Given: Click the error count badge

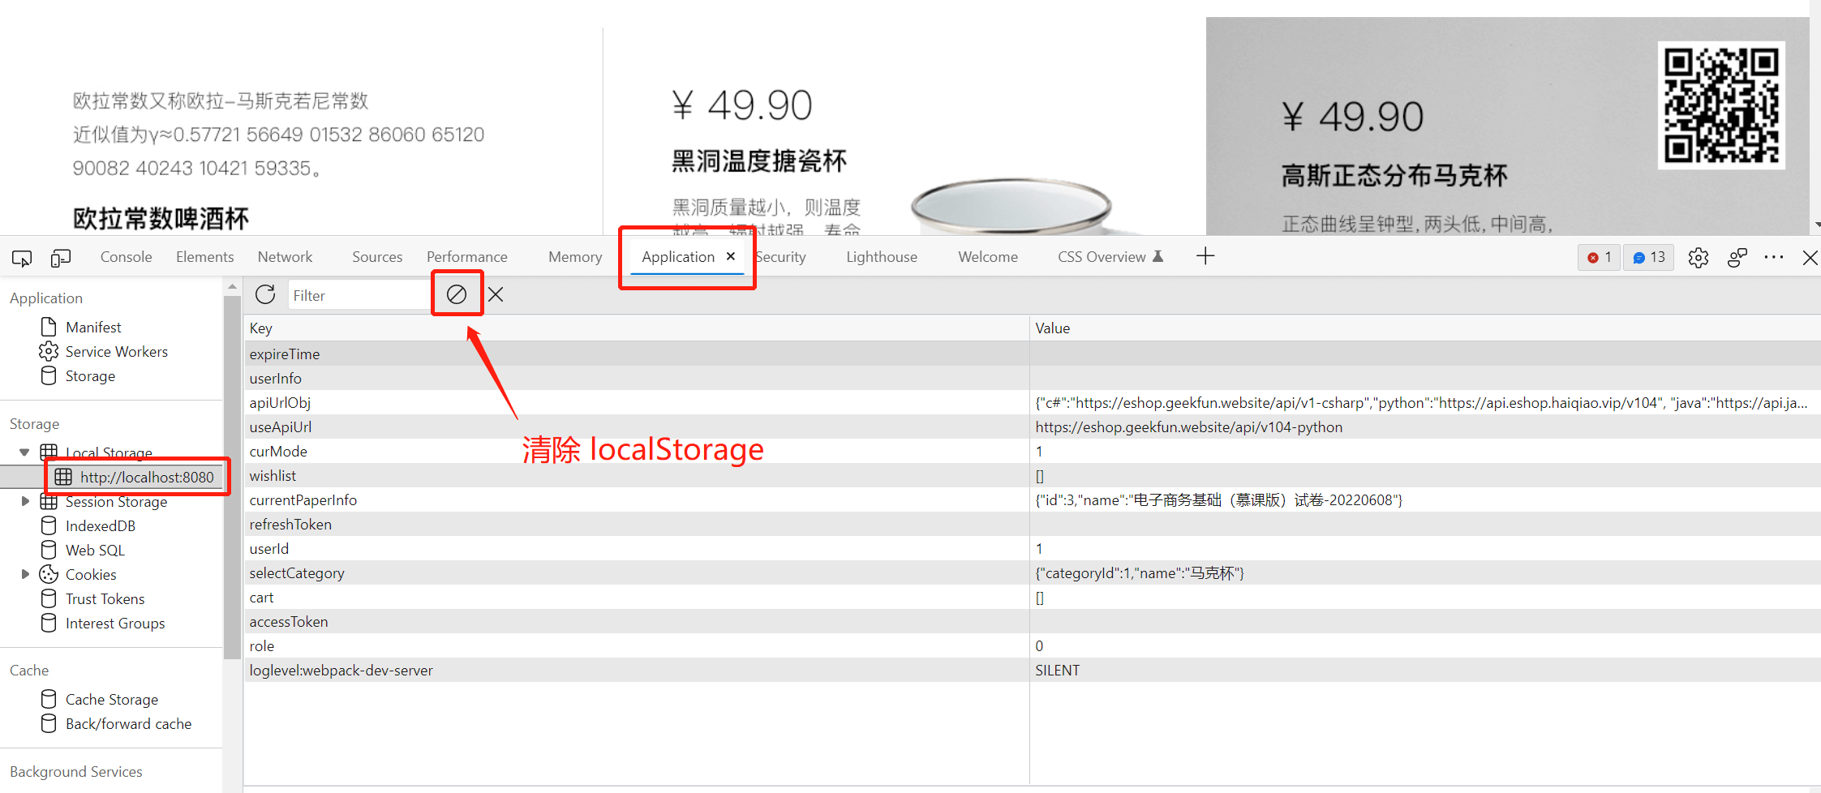Looking at the screenshot, I should (1599, 257).
